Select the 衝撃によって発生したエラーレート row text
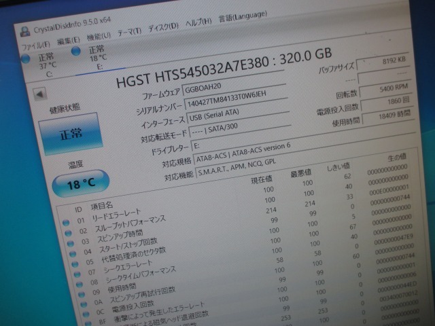Image resolution: width=435 pixels, height=326 pixels. click(159, 312)
